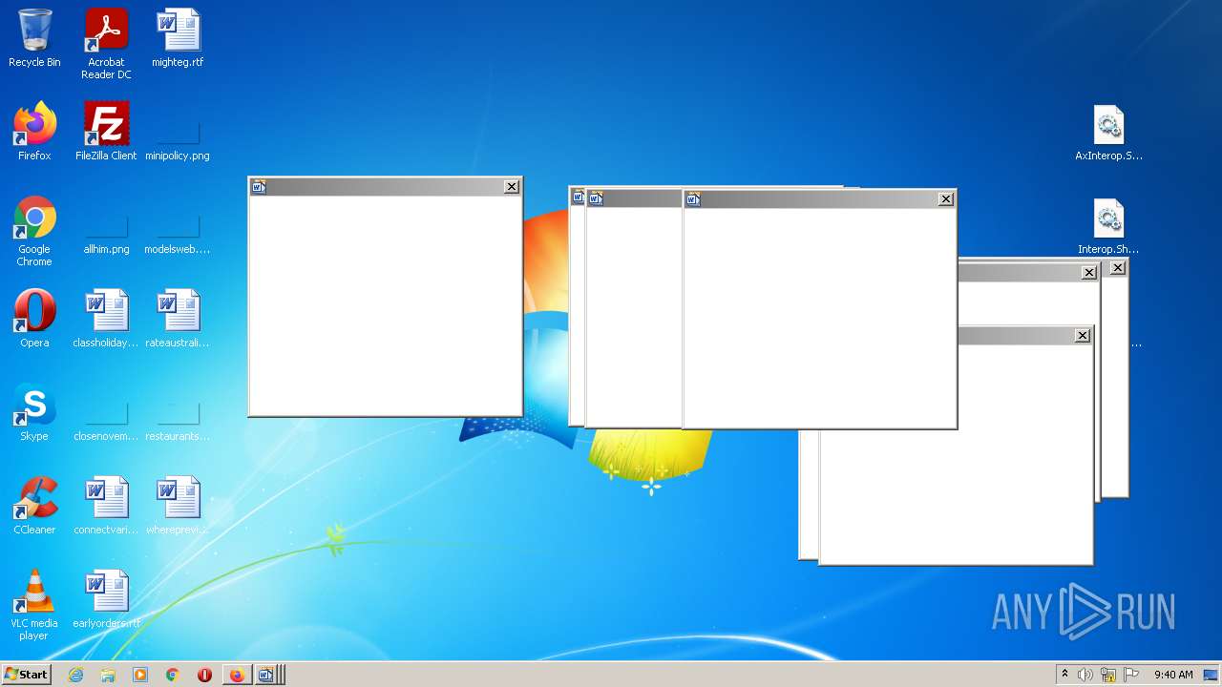Open Internet Explorer from the taskbar
1222x687 pixels.
point(75,675)
